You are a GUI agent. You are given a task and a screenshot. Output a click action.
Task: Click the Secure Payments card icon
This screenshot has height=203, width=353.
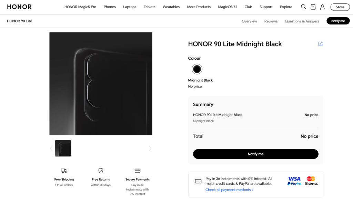(x=137, y=171)
